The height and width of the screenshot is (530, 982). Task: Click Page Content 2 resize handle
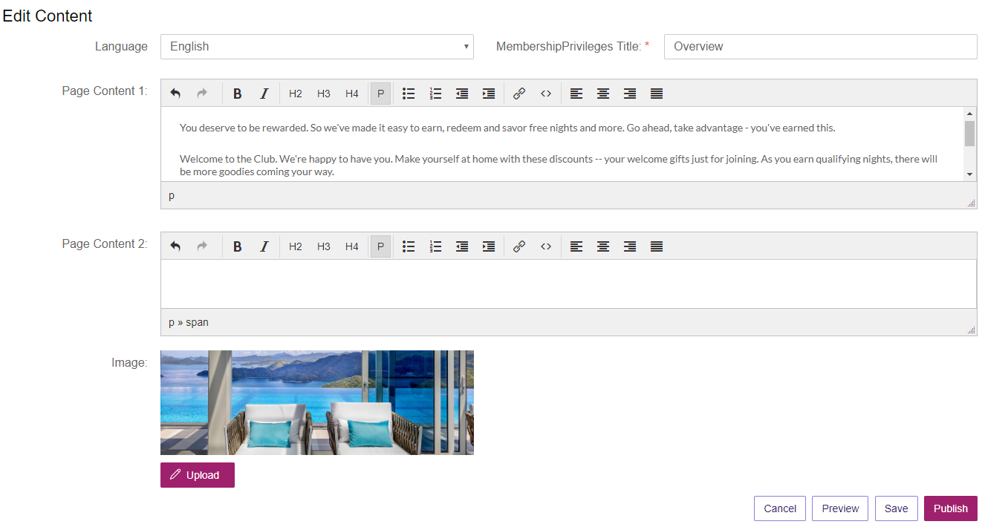[971, 330]
